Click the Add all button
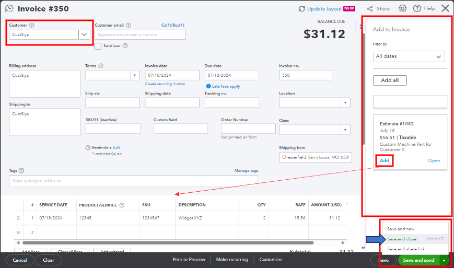454x268 pixels. (x=390, y=80)
